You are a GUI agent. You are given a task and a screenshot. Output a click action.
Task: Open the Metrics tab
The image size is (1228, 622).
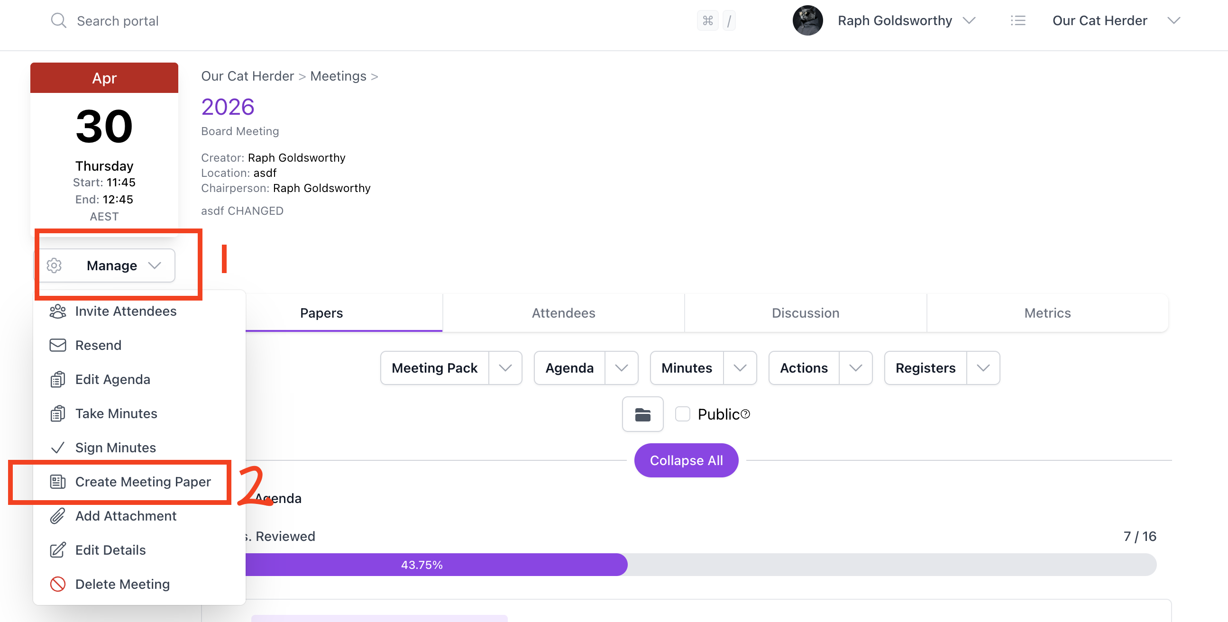1047,313
